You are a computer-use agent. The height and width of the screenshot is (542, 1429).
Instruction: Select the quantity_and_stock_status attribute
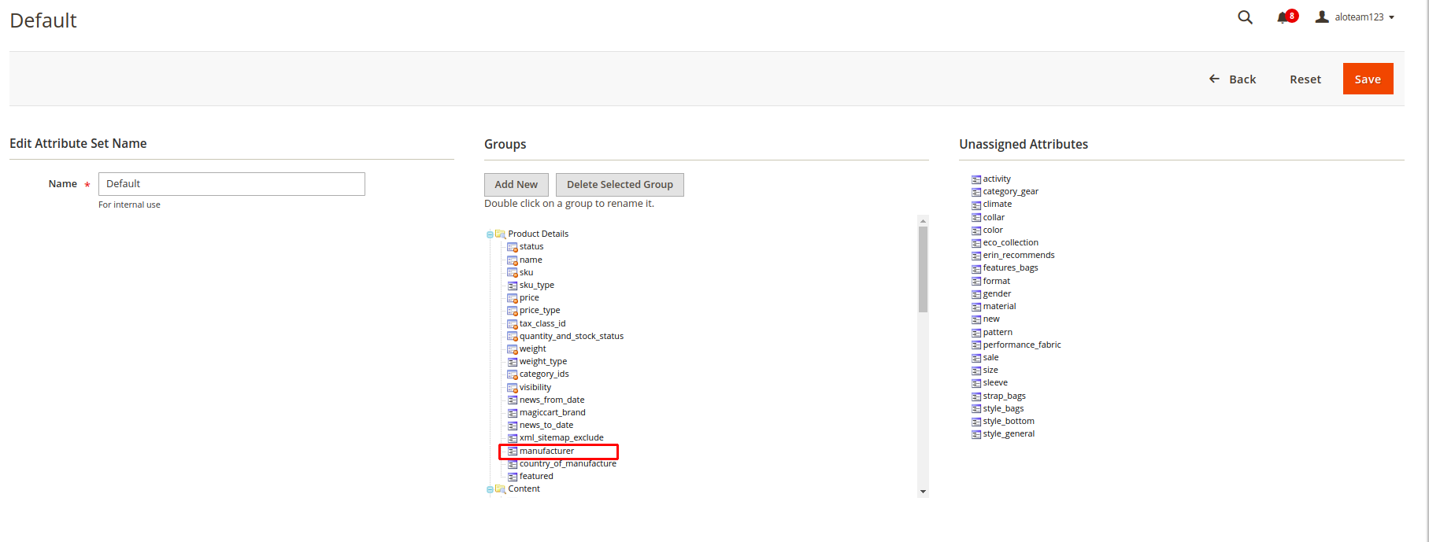(x=571, y=337)
